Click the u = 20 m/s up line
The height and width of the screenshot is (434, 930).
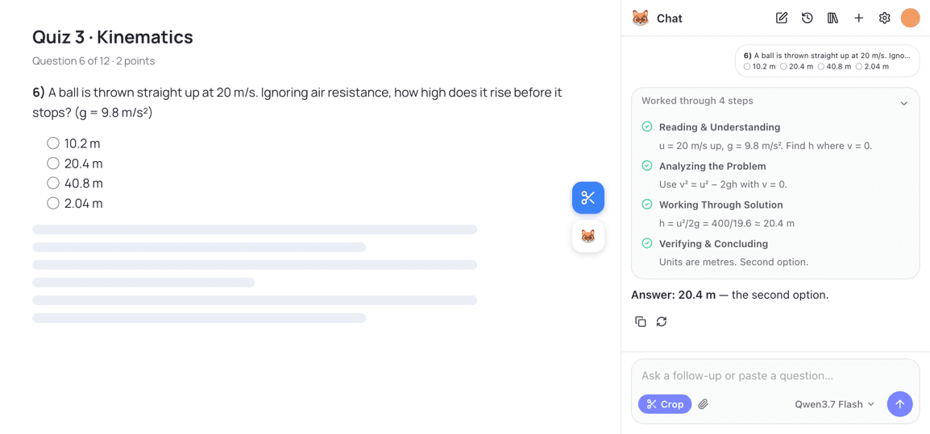tap(766, 146)
